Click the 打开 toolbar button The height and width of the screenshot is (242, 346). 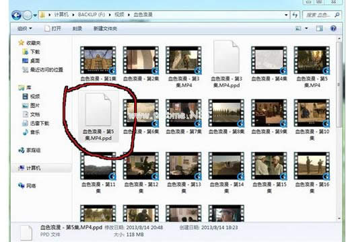coord(53,28)
